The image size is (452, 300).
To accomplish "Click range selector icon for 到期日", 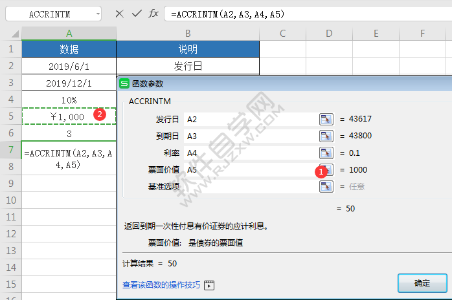I will (326, 136).
